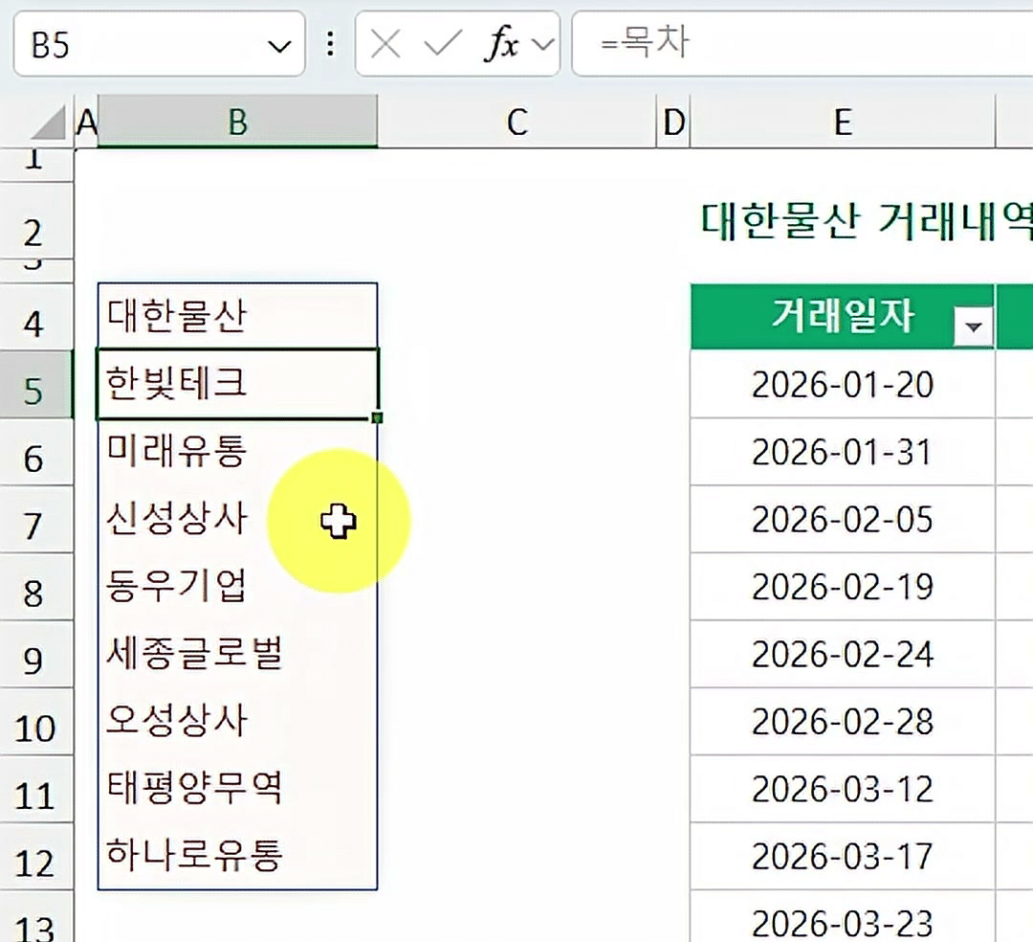Select row 11 header

click(x=36, y=789)
